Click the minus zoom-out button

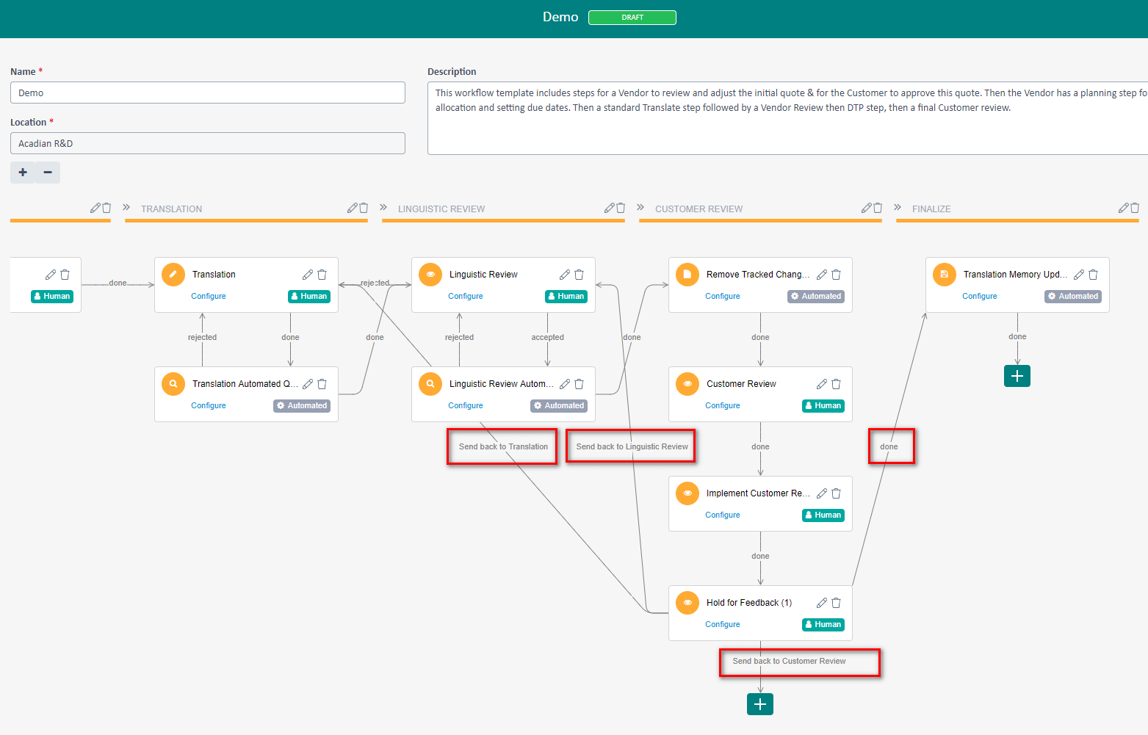(48, 173)
